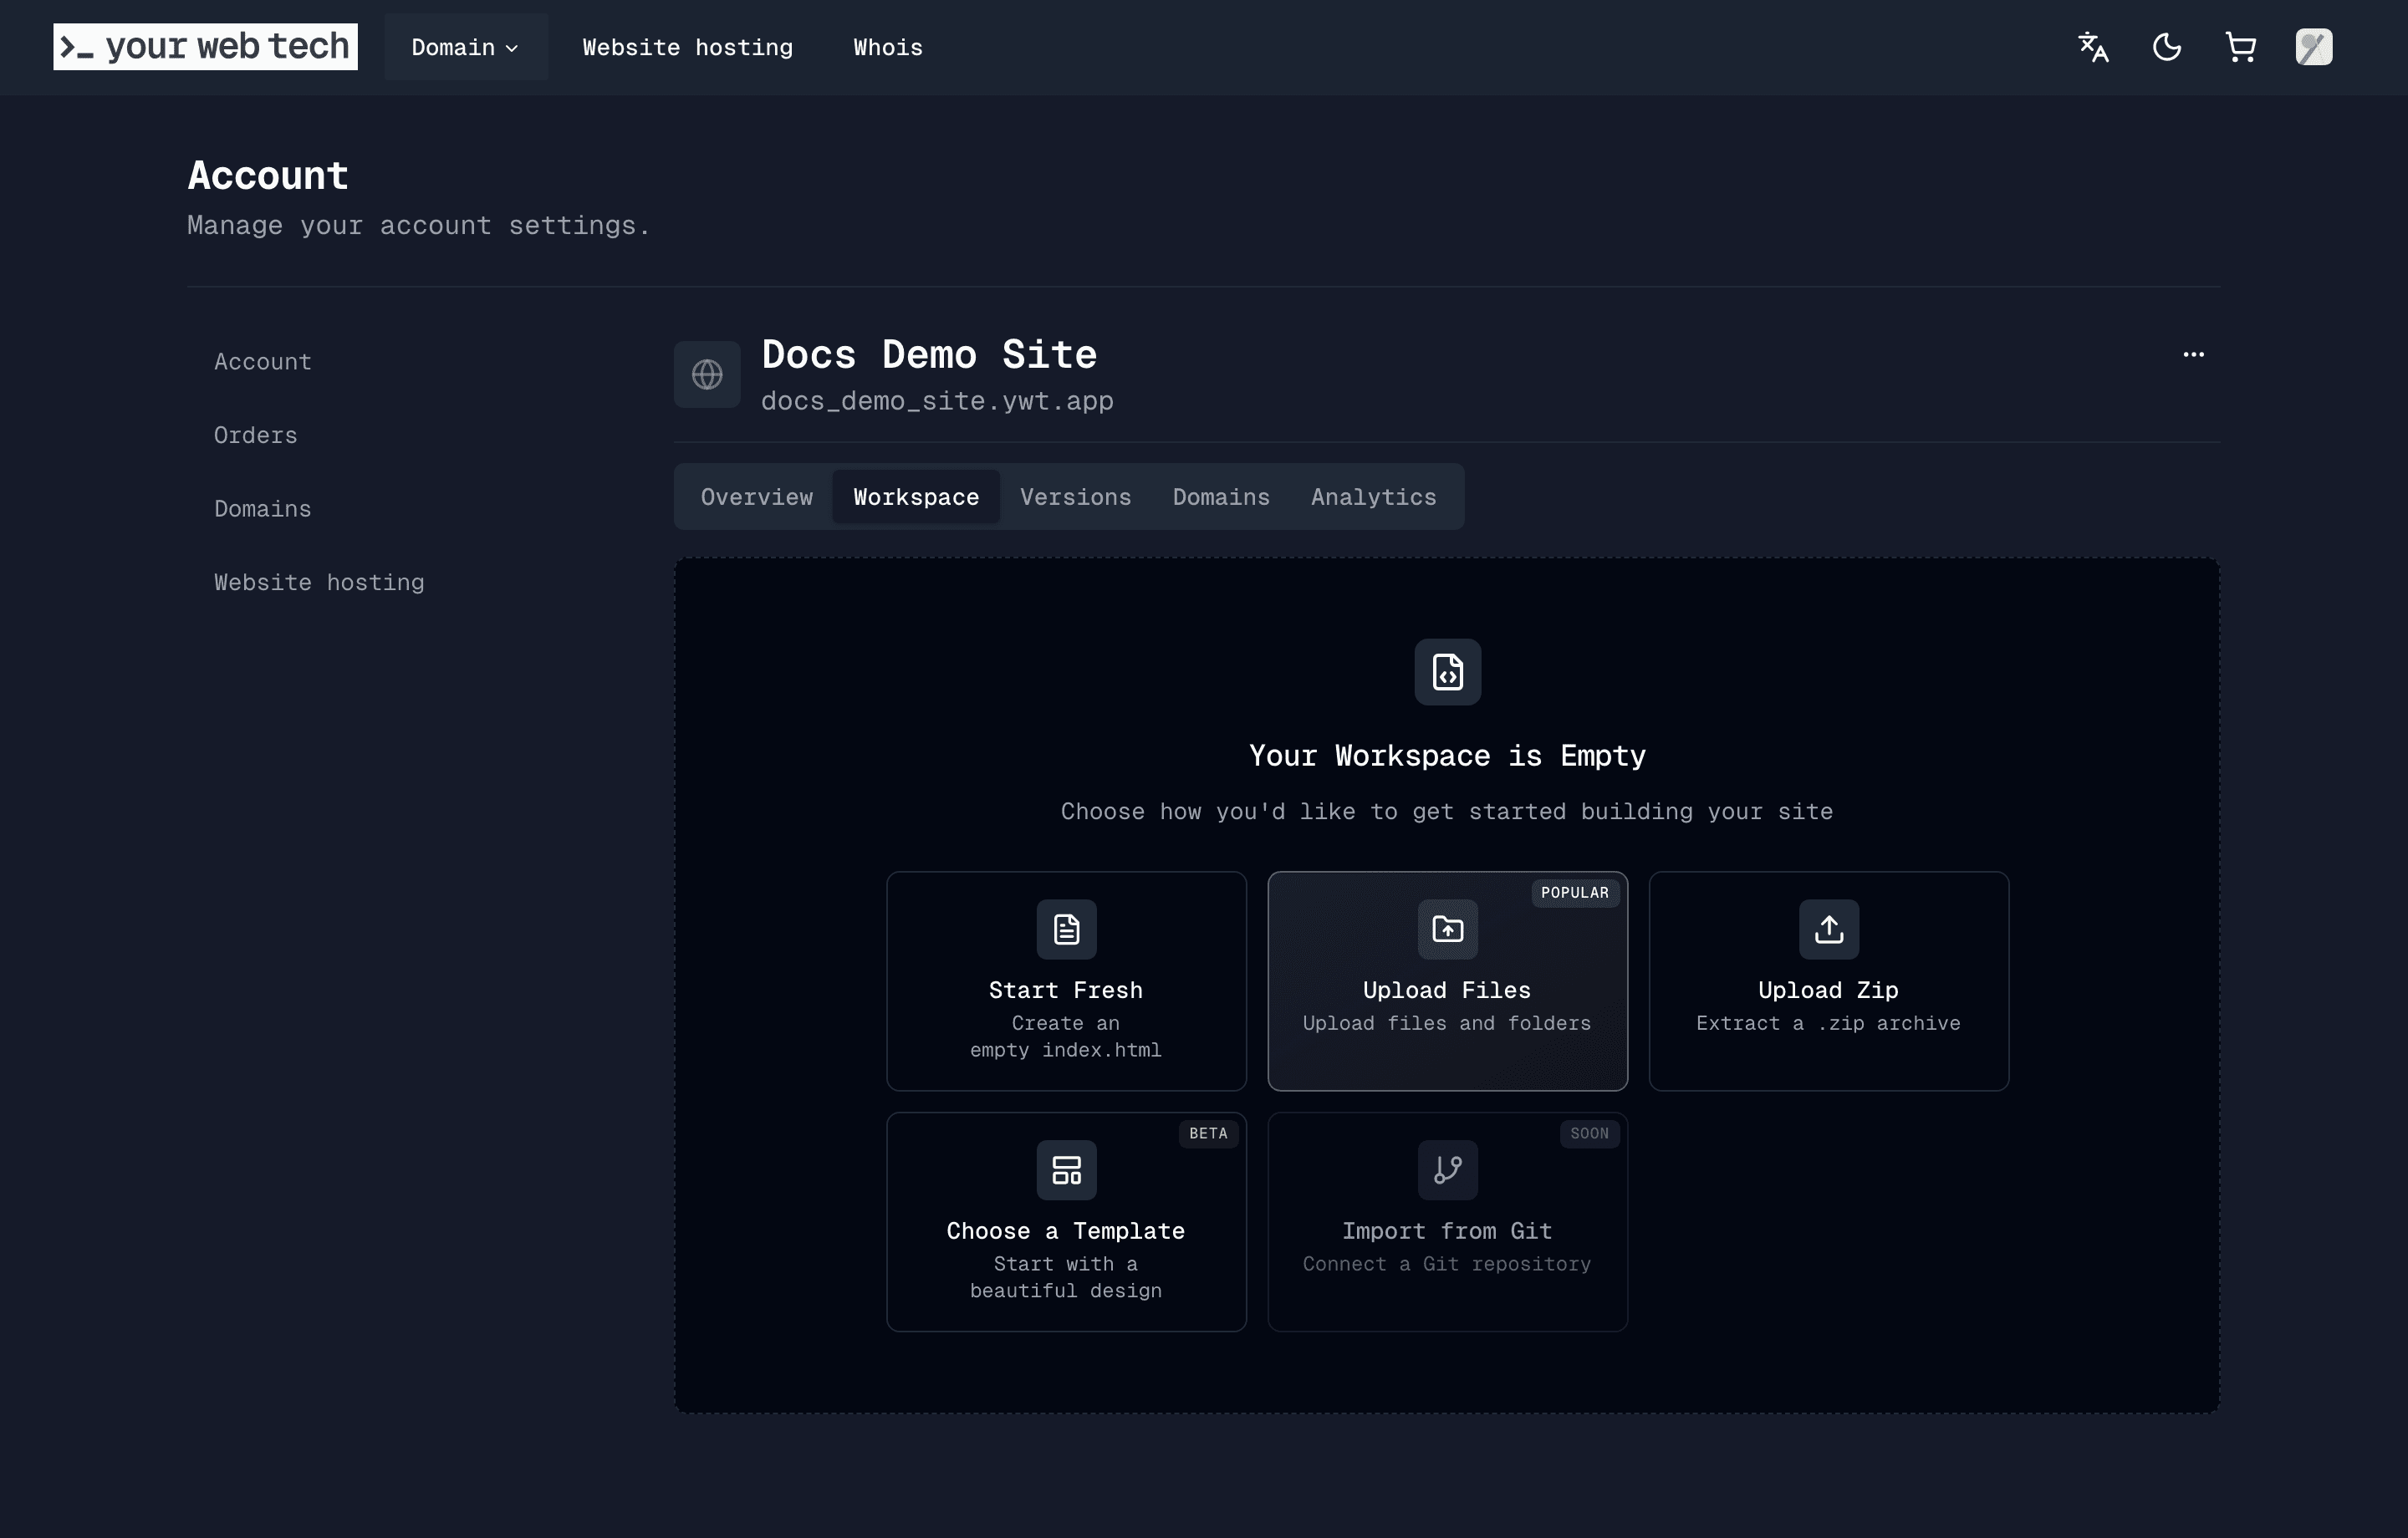The height and width of the screenshot is (1538, 2408).
Task: Click the BETA badge
Action: click(x=1208, y=1134)
